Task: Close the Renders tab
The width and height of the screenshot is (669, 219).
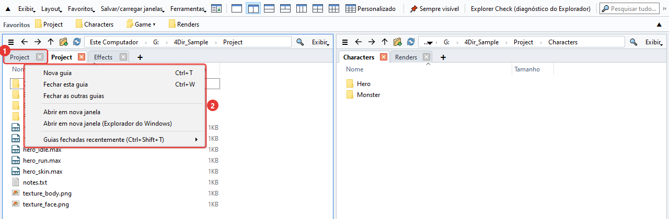Action: pyautogui.click(x=426, y=57)
